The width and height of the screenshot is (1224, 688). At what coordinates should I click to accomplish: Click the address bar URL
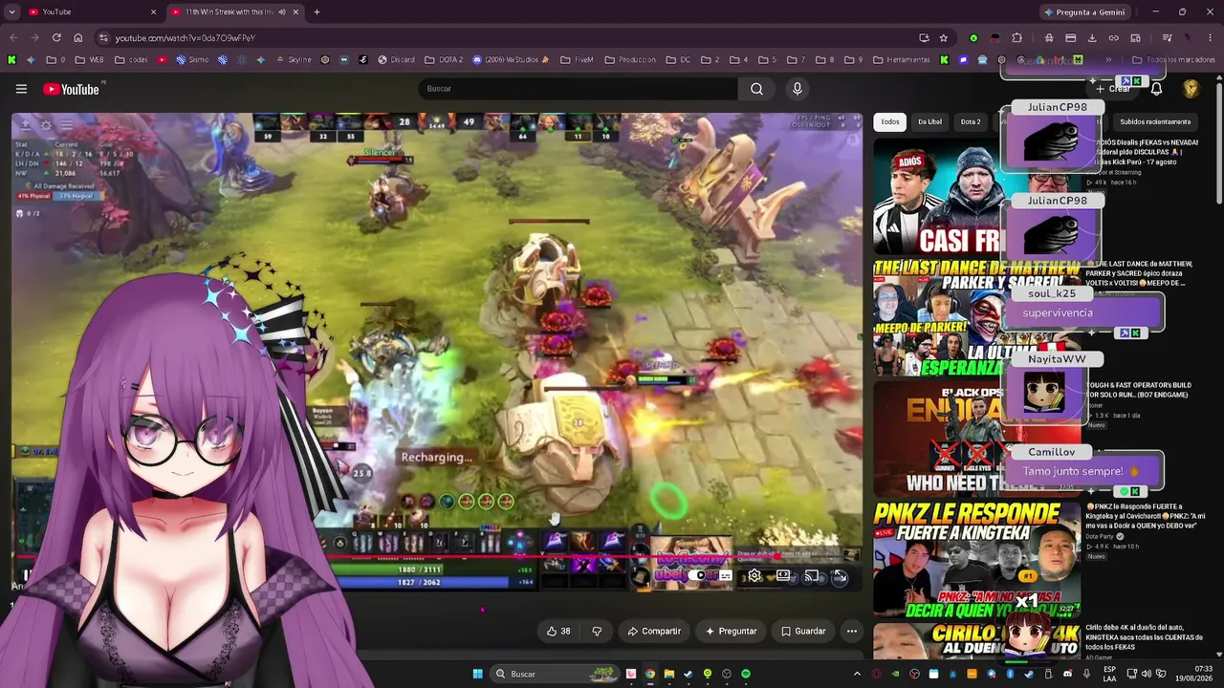(186, 38)
